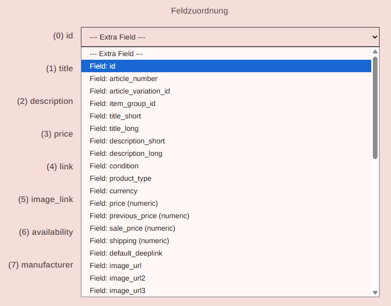This screenshot has height=306, width=391.
Task: Click the dropdown list scroll down arrow
Action: (375, 293)
